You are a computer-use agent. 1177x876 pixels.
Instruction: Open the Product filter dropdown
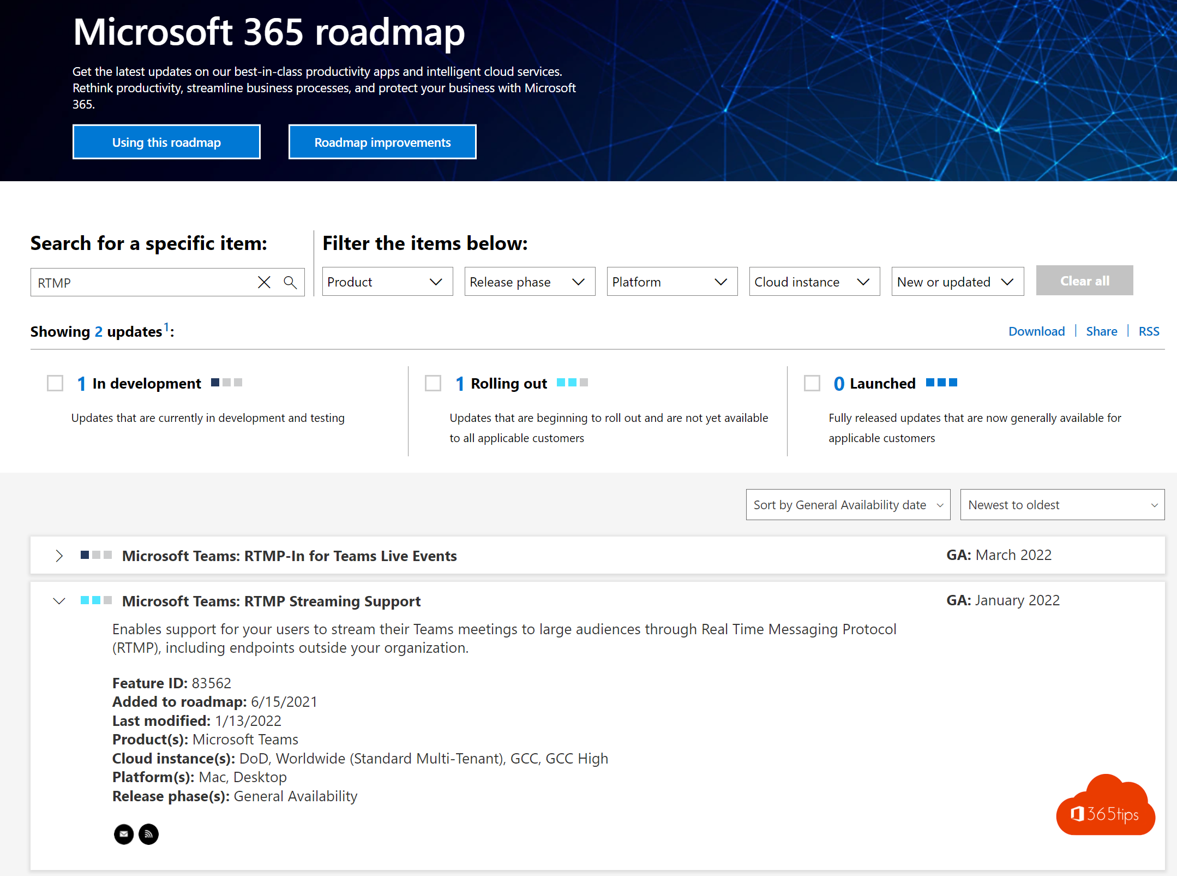click(387, 282)
